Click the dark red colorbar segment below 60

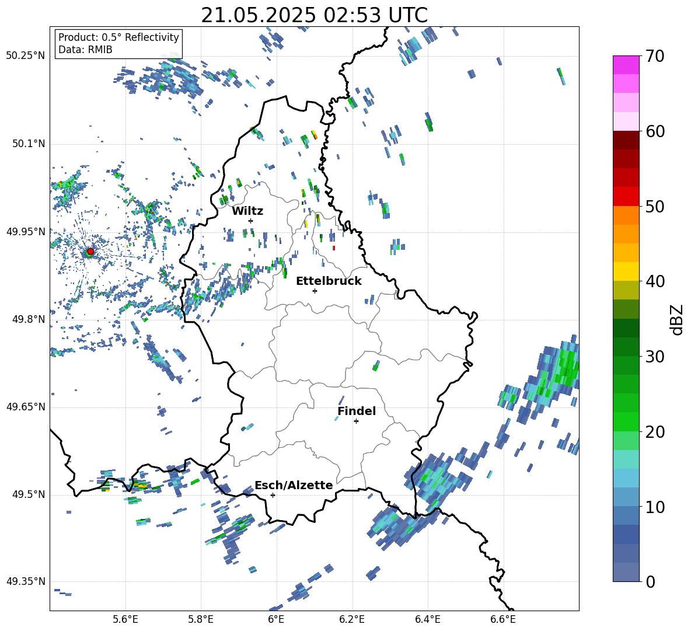626,140
